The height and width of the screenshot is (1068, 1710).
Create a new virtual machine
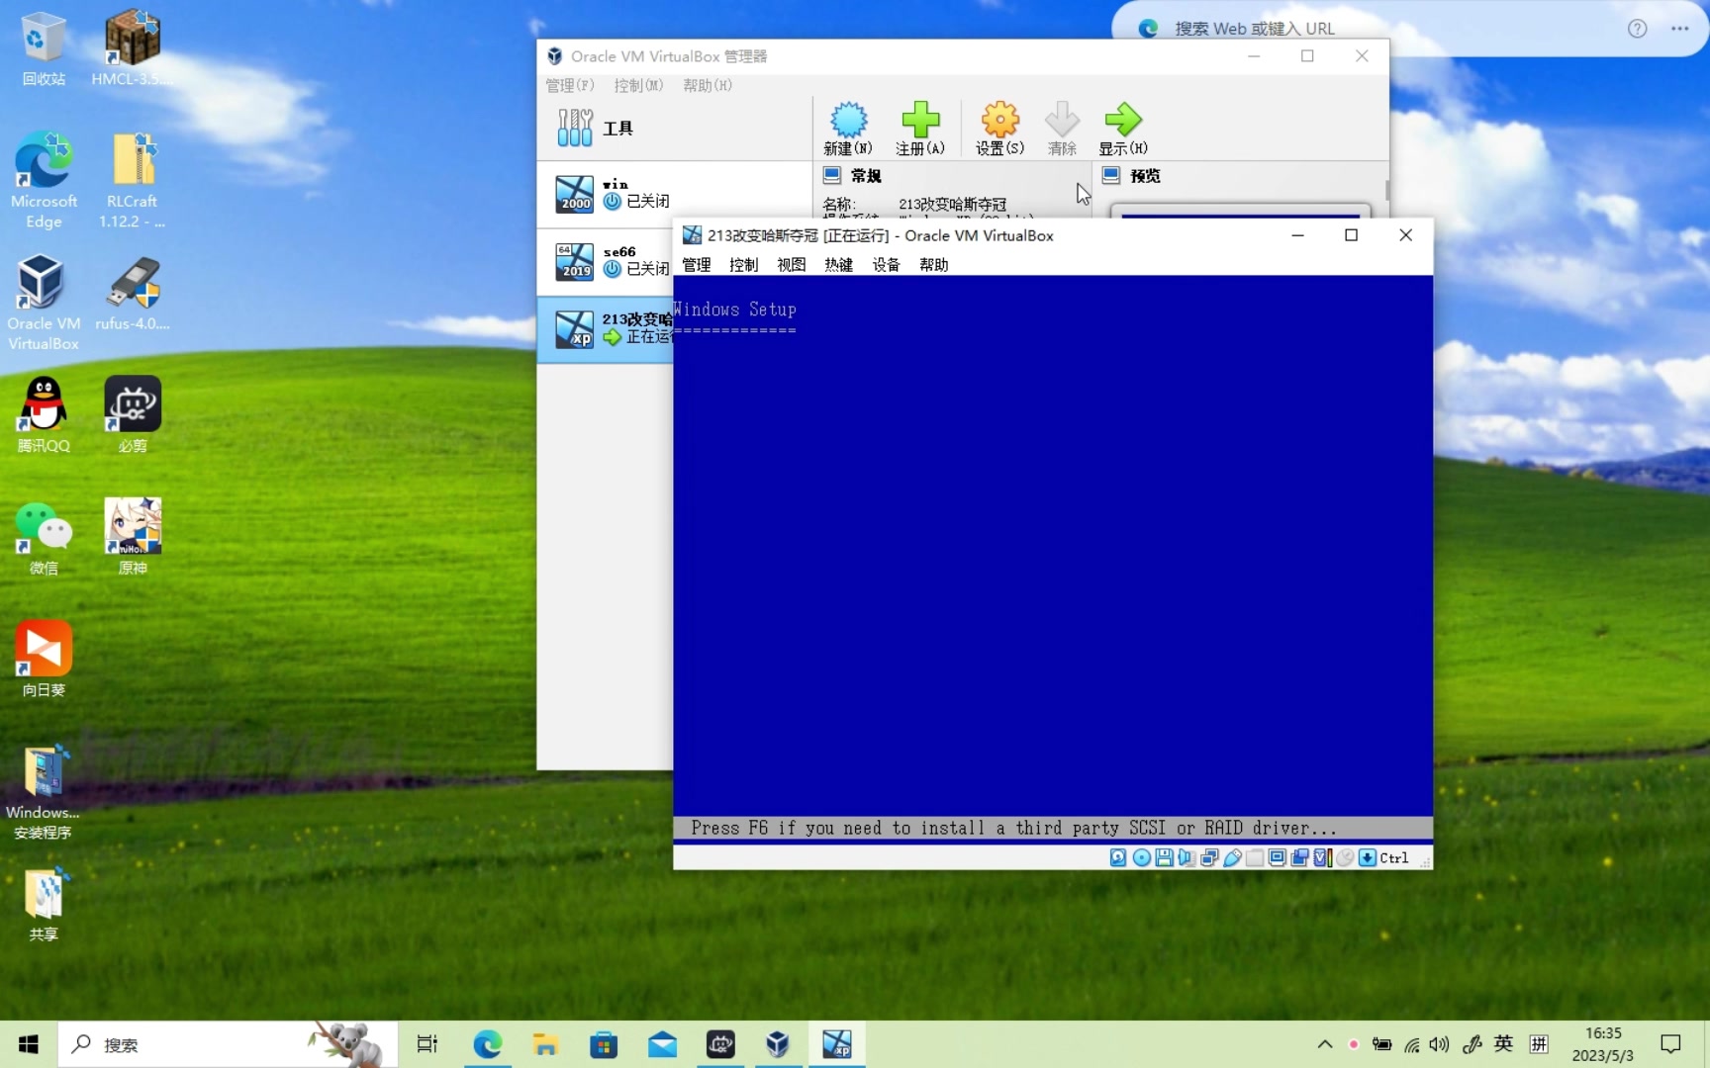[x=848, y=128]
